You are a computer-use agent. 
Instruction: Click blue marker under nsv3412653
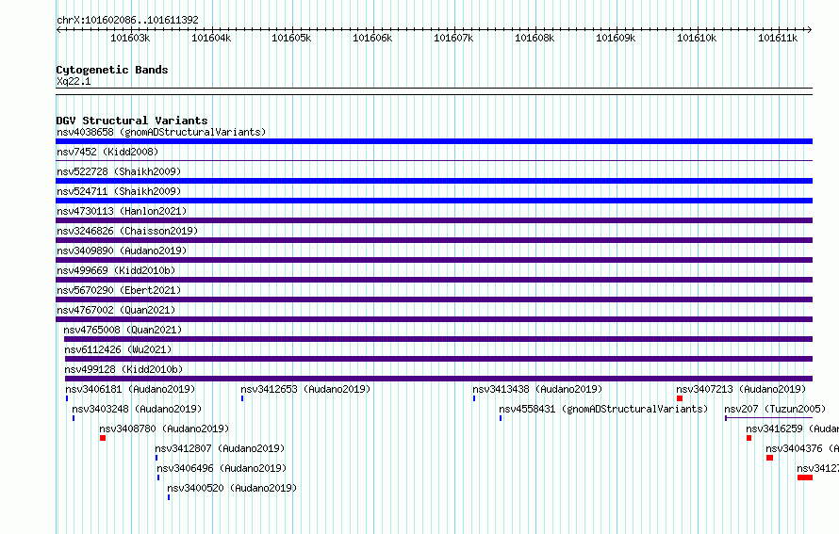(x=242, y=398)
